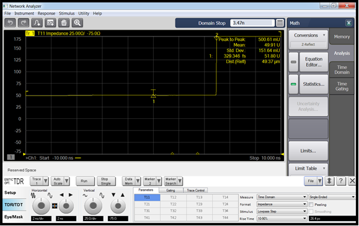Toggle the Statistics enable indicator
This screenshot has height=226, width=359.
click(x=293, y=84)
